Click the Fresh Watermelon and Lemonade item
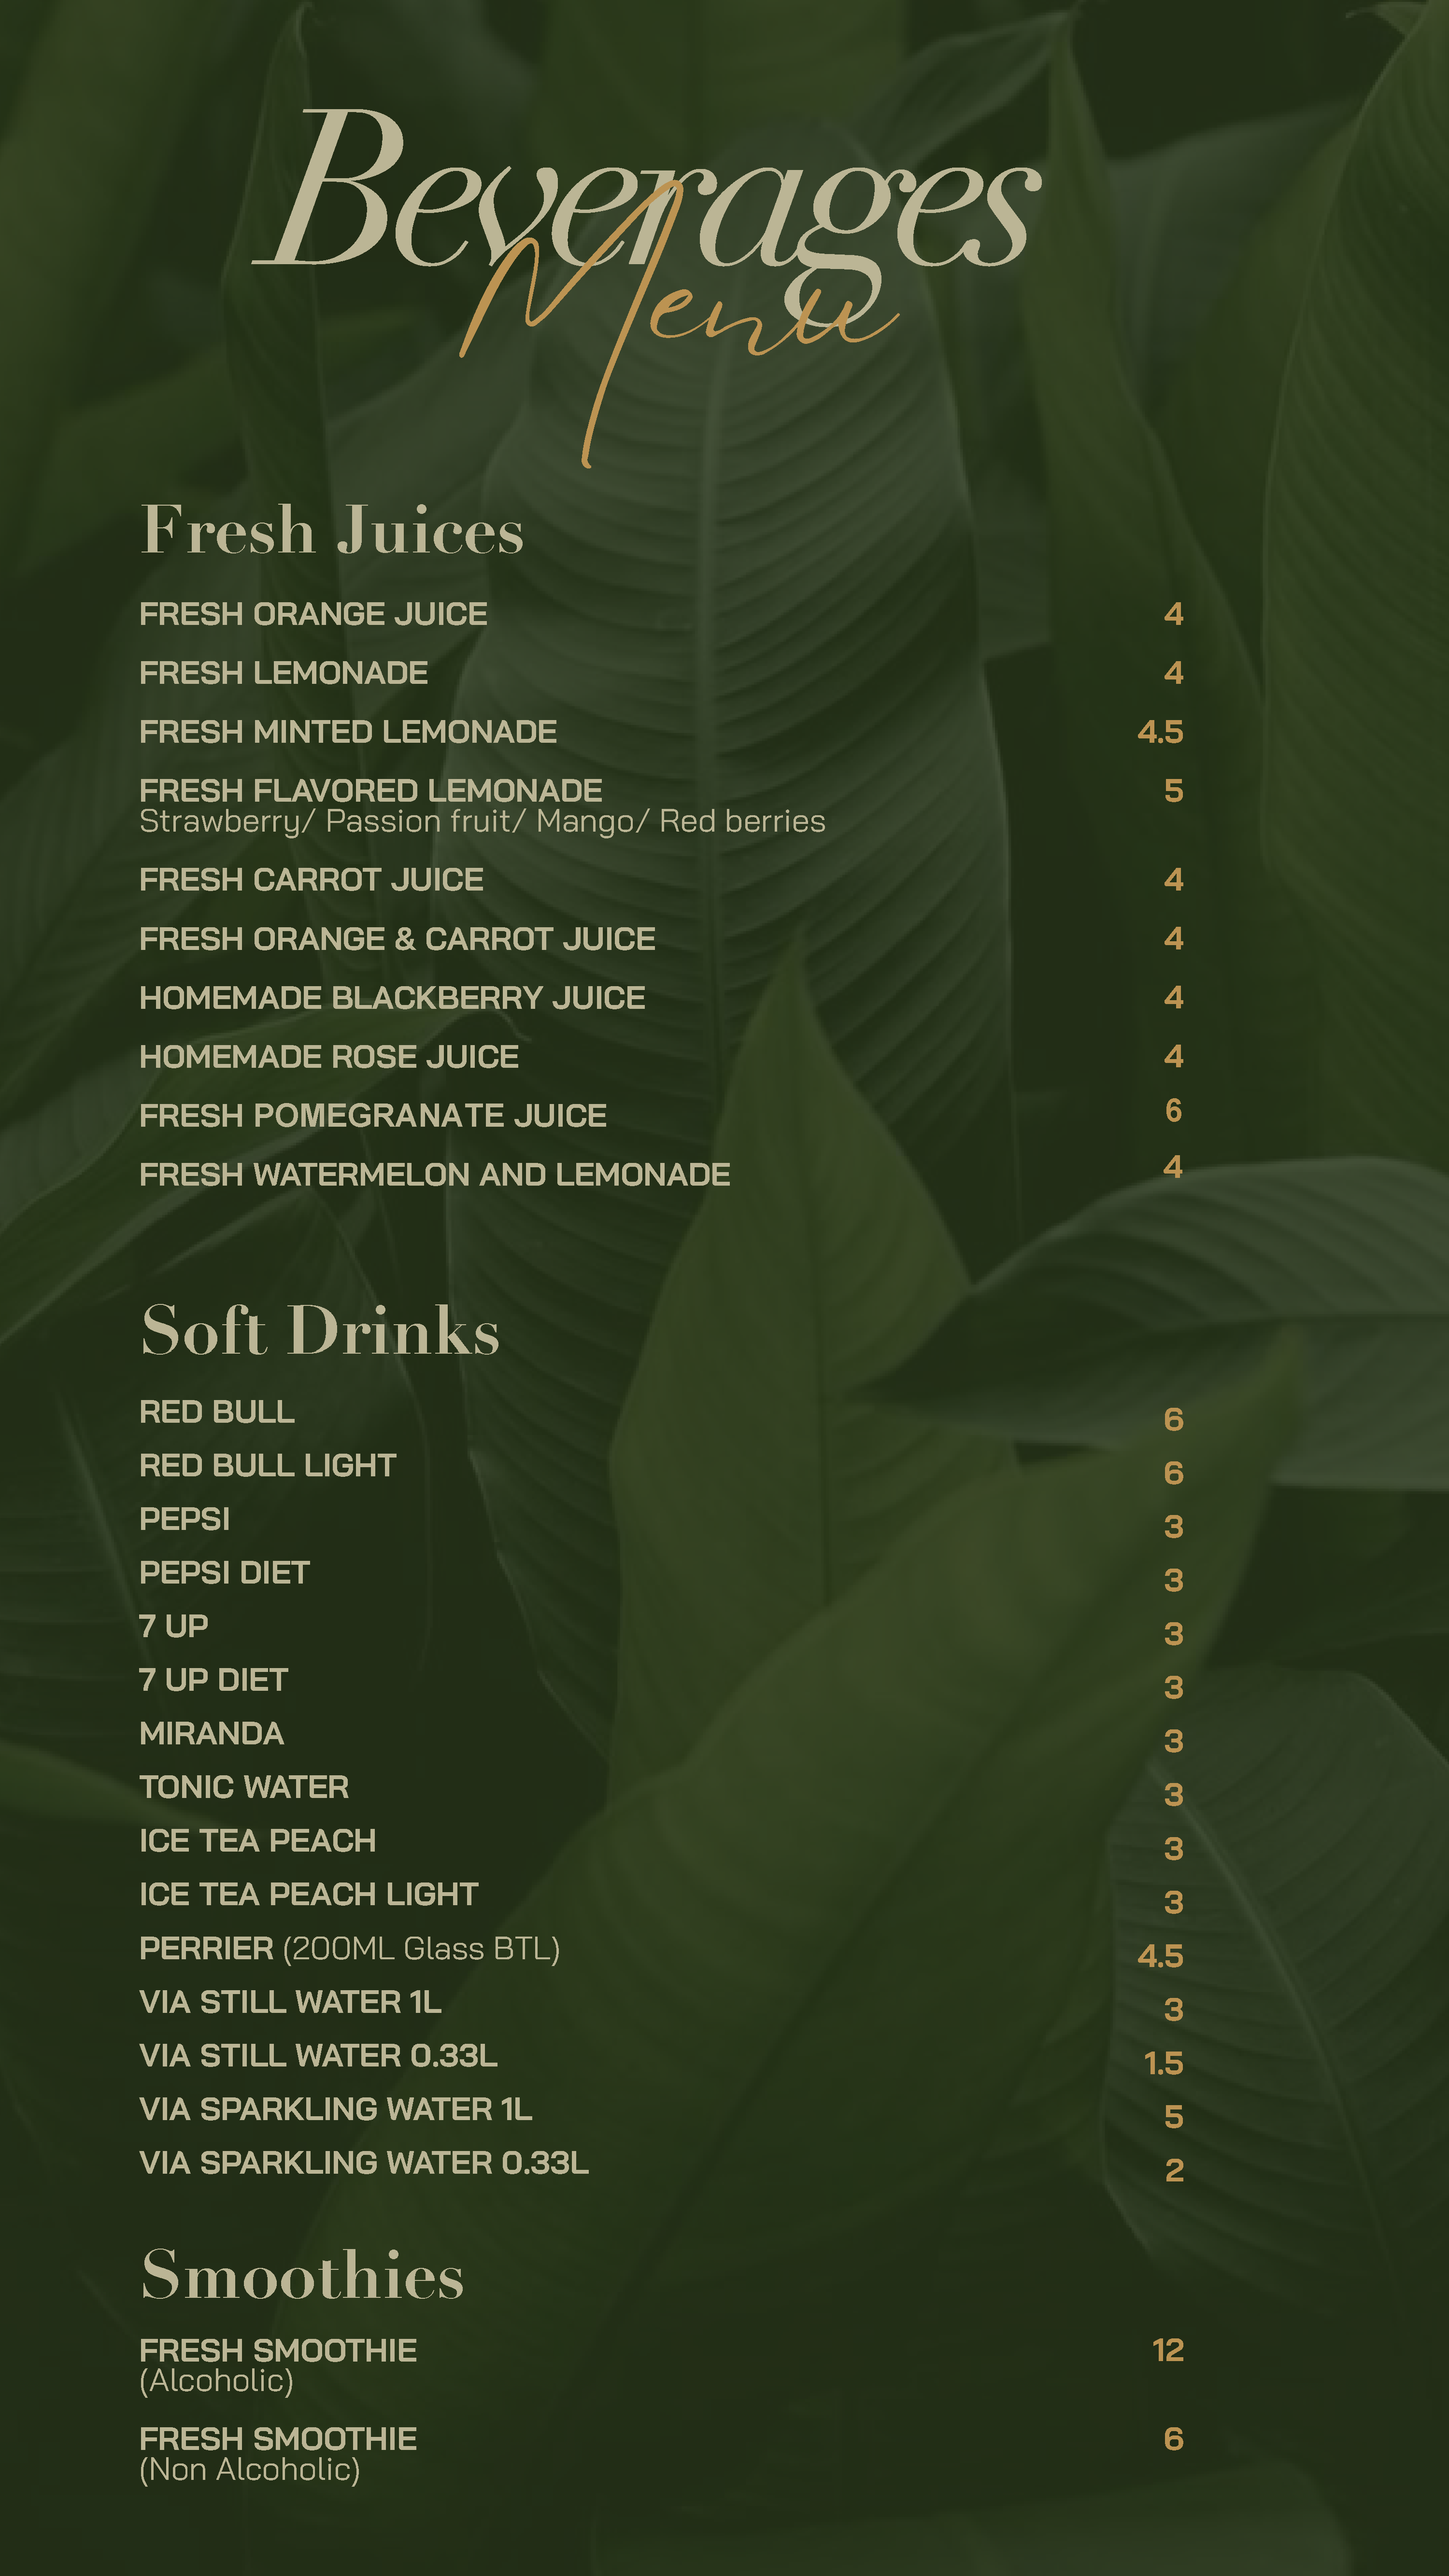 point(435,1175)
